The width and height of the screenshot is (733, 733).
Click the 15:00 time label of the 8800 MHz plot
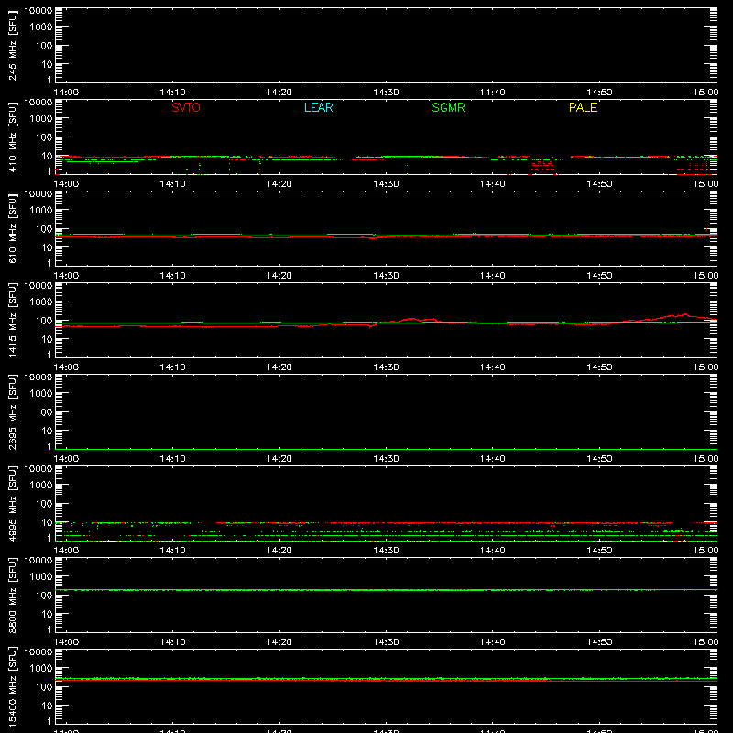click(x=706, y=642)
